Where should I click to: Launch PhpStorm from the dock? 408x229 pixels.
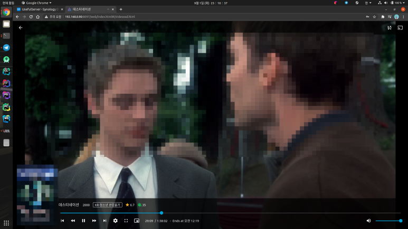[x=6, y=95]
